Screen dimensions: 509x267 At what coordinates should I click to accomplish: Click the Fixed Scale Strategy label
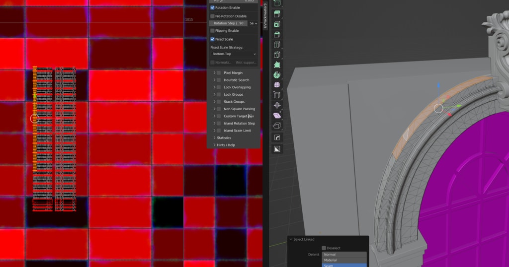coord(227,47)
